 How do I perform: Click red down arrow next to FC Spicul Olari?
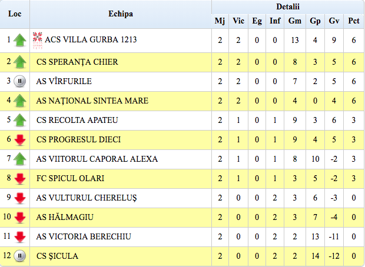[19, 179]
